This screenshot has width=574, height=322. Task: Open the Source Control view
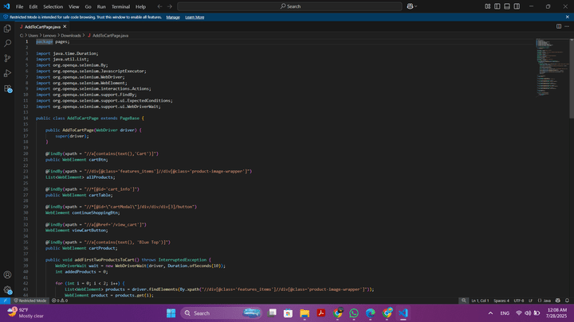pyautogui.click(x=8, y=58)
